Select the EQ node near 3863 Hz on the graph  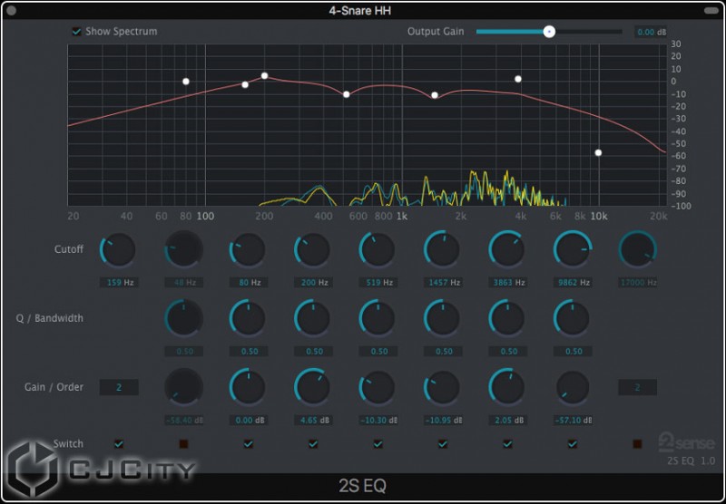(518, 79)
